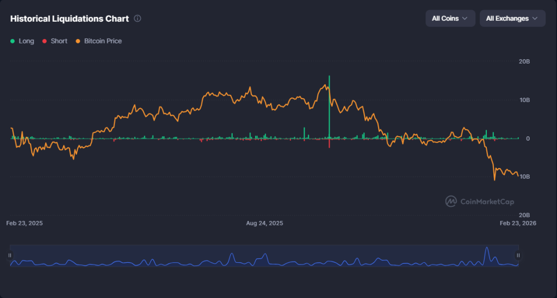The height and width of the screenshot is (298, 557).
Task: Toggle the Bitcoin Price legend label
Action: point(103,41)
